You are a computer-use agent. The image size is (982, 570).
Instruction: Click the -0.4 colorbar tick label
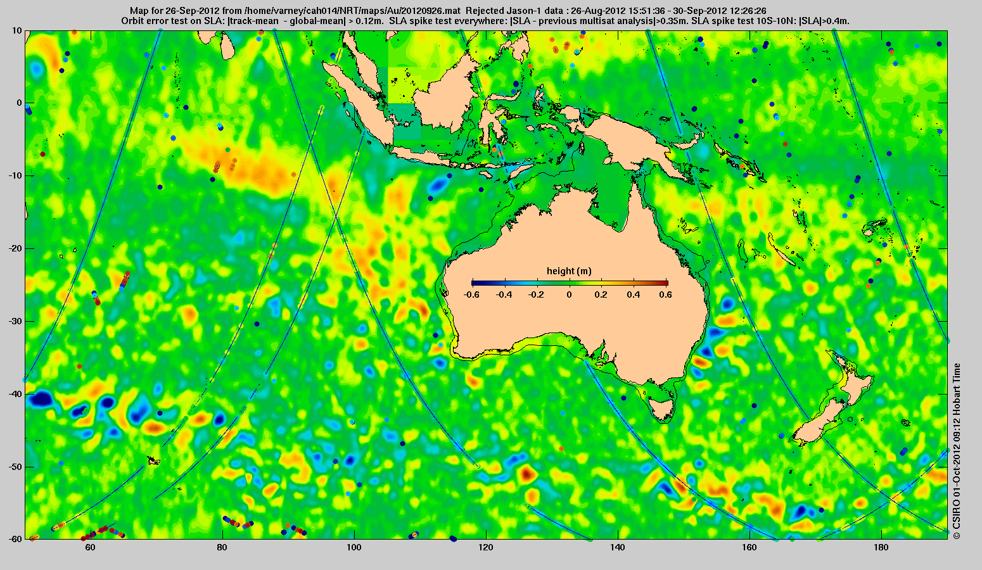pos(504,294)
